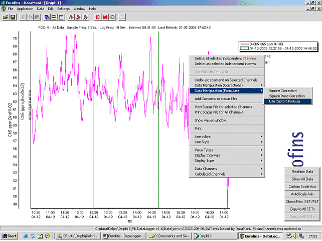Expand Data Channels submenu

click(x=227, y=168)
